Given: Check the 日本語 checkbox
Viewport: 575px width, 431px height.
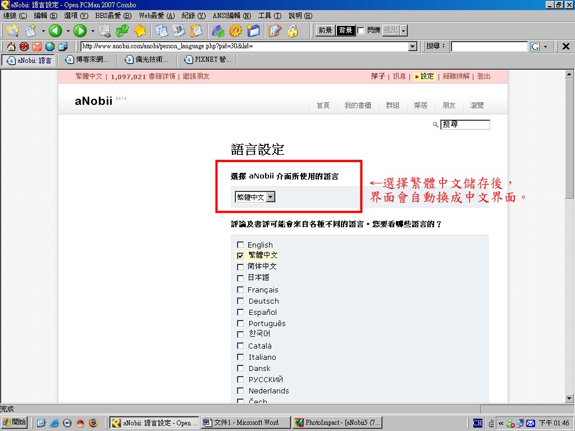Looking at the screenshot, I should pos(240,278).
